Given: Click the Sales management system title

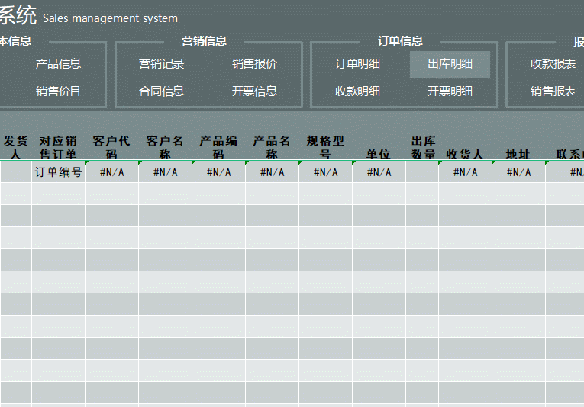Looking at the screenshot, I should click(x=110, y=18).
